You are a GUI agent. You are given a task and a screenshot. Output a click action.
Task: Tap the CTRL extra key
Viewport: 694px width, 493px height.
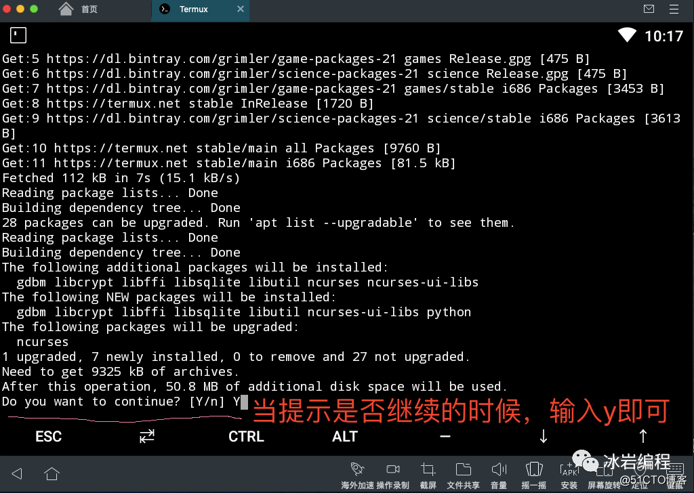pos(246,436)
